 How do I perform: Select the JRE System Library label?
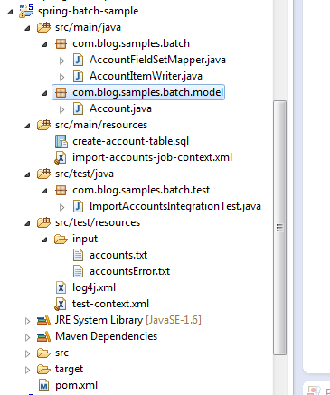pyautogui.click(x=99, y=320)
